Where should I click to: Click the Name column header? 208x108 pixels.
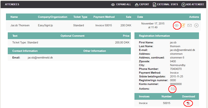(14, 17)
